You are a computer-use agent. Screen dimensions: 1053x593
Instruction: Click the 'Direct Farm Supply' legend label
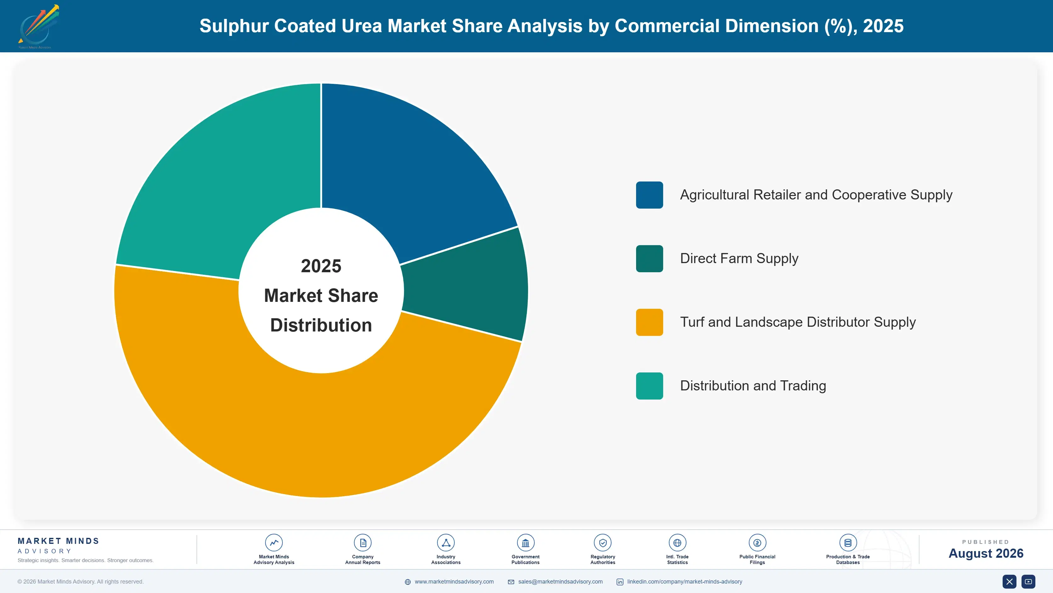point(739,258)
